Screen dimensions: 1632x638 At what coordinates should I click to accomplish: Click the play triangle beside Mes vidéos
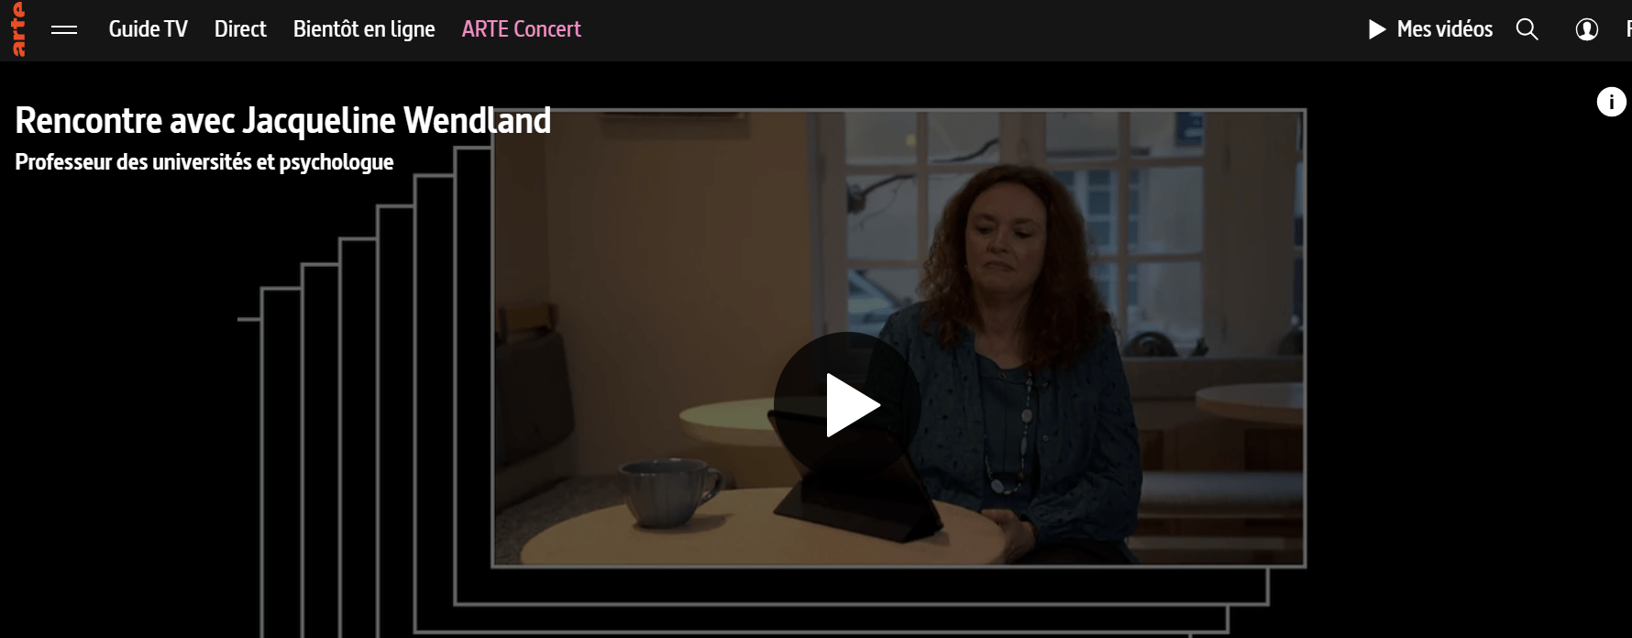tap(1376, 29)
